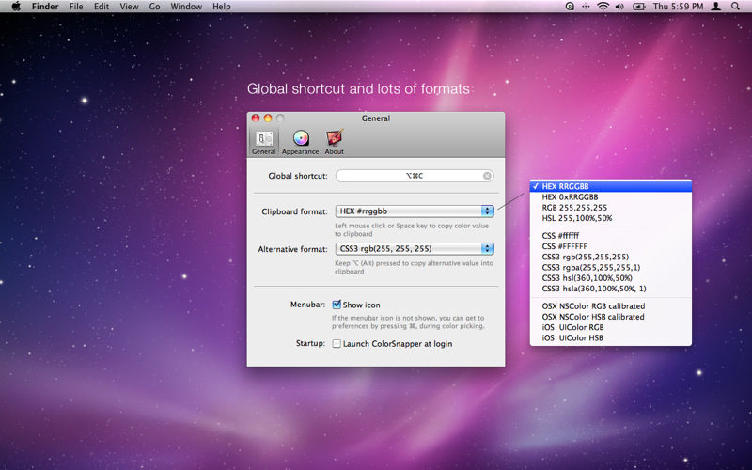Pick CSS3 hsla(360,100%,50%, 1) format

[610, 289]
